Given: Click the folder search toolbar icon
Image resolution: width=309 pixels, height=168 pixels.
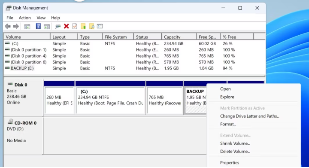Looking at the screenshot, I should (x=92, y=26).
